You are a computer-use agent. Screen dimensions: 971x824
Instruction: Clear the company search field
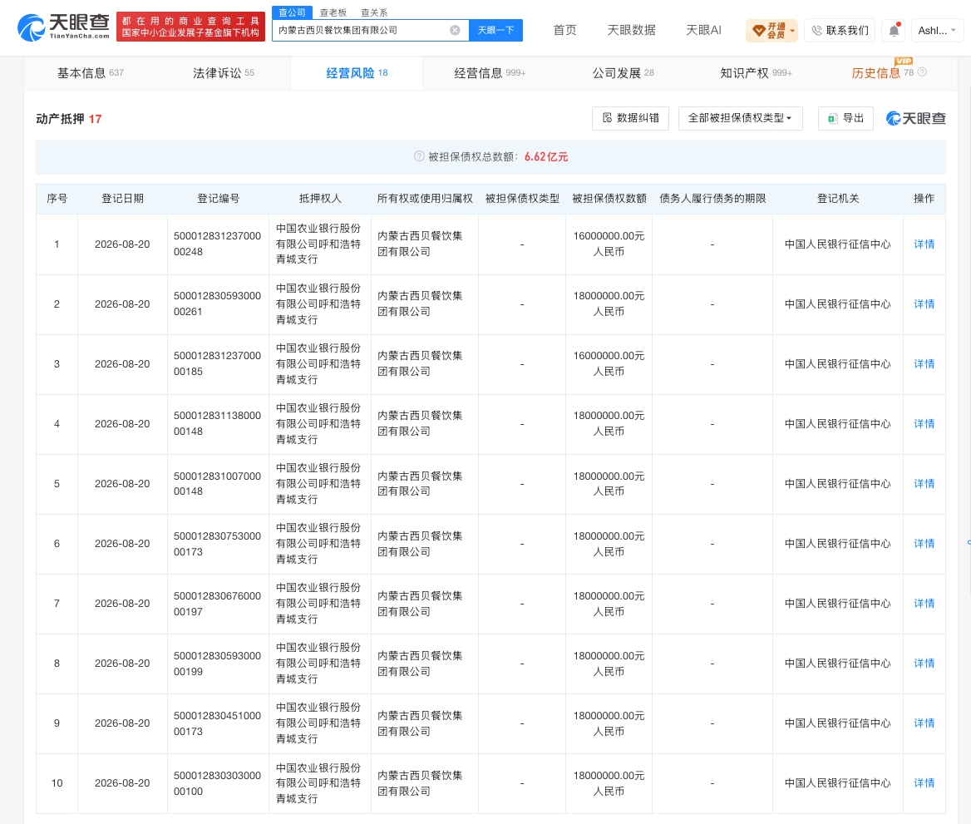[456, 30]
